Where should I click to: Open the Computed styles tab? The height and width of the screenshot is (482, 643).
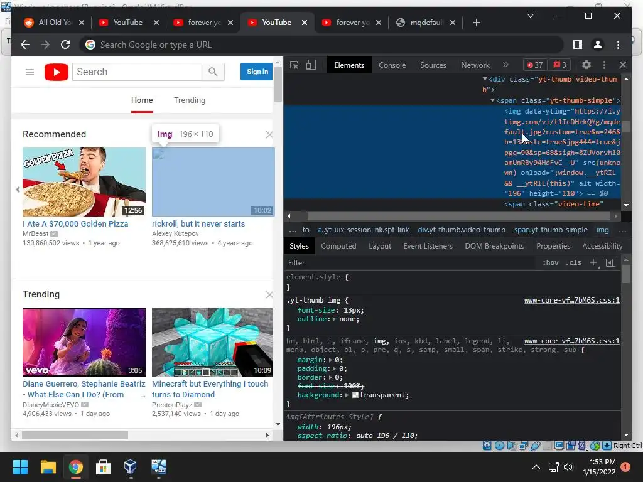coord(338,246)
